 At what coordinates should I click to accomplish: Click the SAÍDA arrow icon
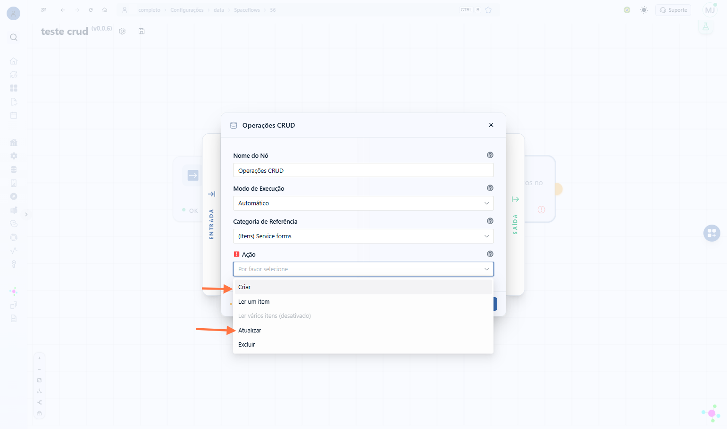pyautogui.click(x=515, y=199)
